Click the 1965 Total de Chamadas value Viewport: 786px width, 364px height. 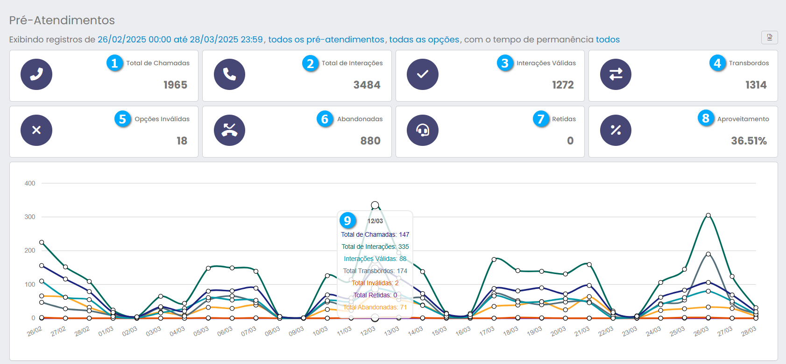click(x=175, y=85)
